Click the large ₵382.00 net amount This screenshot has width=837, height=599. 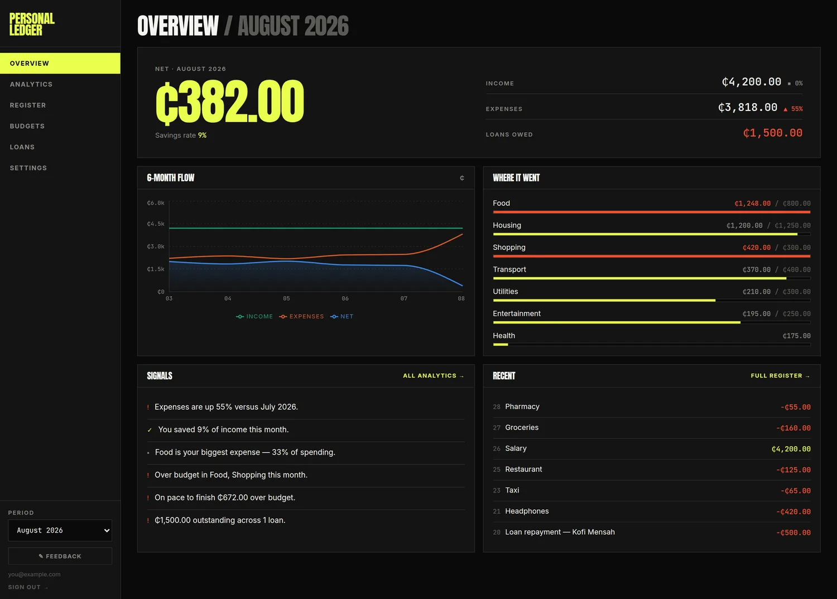tap(230, 102)
